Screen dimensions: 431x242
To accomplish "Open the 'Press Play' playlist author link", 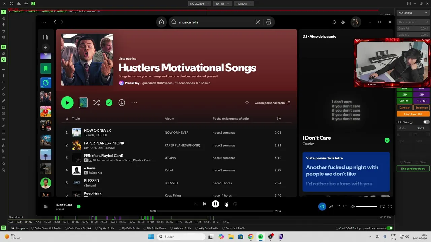I will point(132,83).
